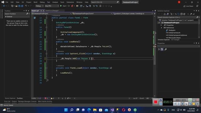This screenshot has width=201, height=113.
Task: Switch to Form1.cs [Design] tab
Action: (52, 11)
